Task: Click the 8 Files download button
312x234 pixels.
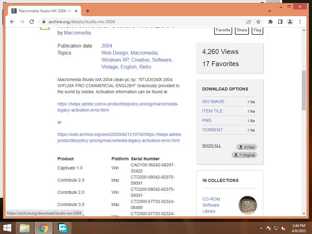Action: coord(247,147)
